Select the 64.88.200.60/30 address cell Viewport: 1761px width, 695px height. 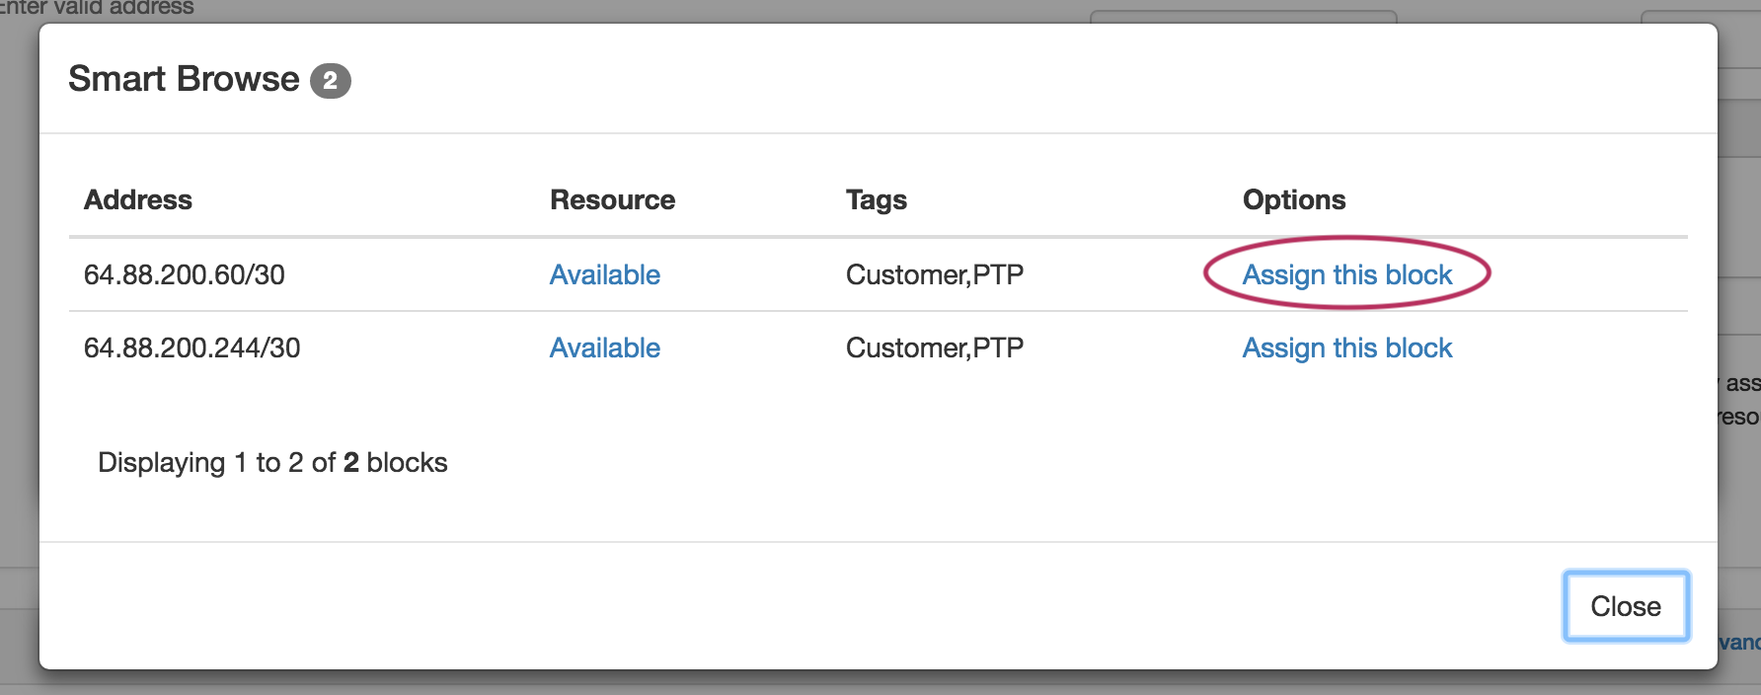pyautogui.click(x=185, y=274)
